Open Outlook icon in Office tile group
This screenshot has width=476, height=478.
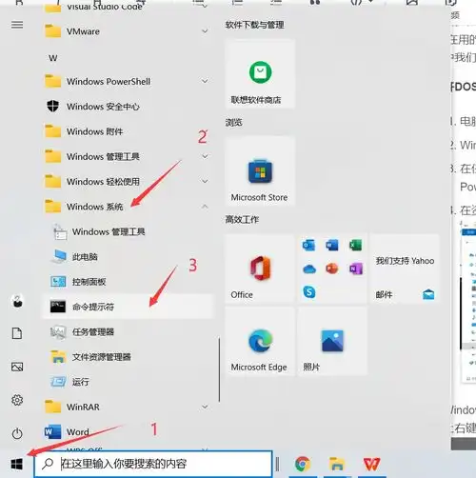point(308,246)
